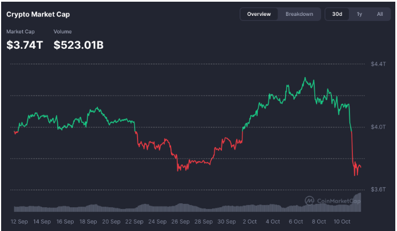Click the $4.0T y-axis label

click(x=378, y=126)
